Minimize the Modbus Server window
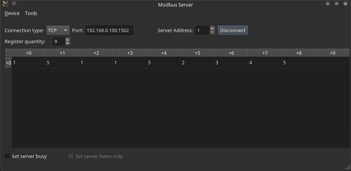Image resolution: width=351 pixels, height=171 pixels. click(x=328, y=4)
